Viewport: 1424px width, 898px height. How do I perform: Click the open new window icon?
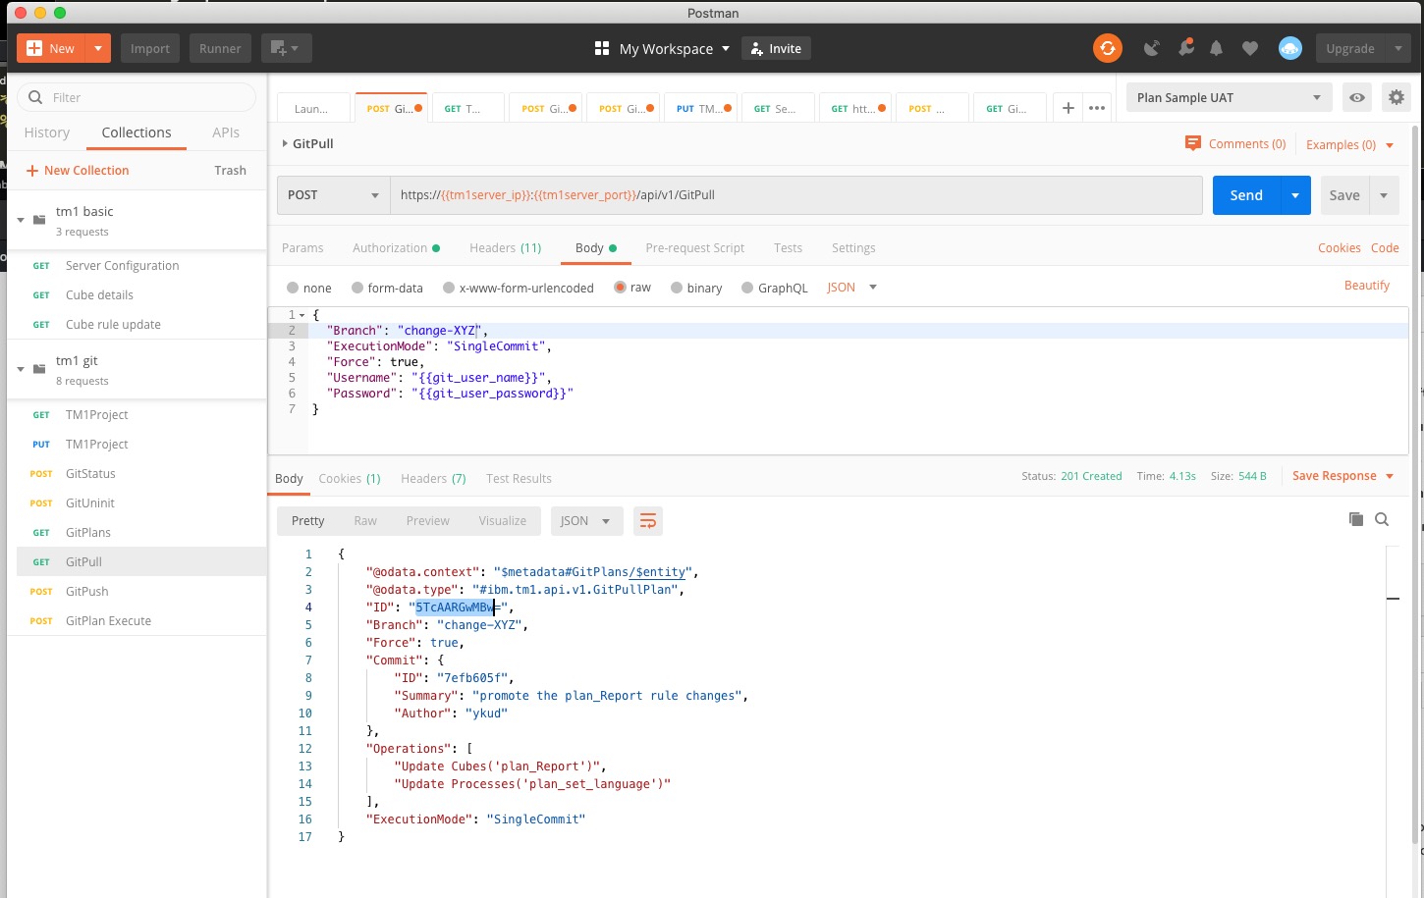[x=285, y=48]
